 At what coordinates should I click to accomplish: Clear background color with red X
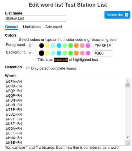coord(30,53)
